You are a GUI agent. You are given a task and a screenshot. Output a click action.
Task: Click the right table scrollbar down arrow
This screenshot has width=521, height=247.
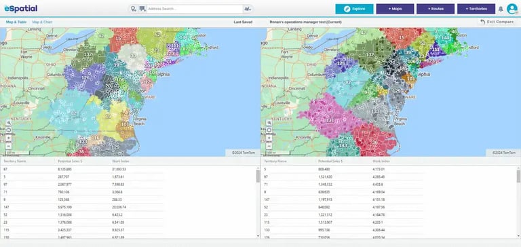(518, 235)
